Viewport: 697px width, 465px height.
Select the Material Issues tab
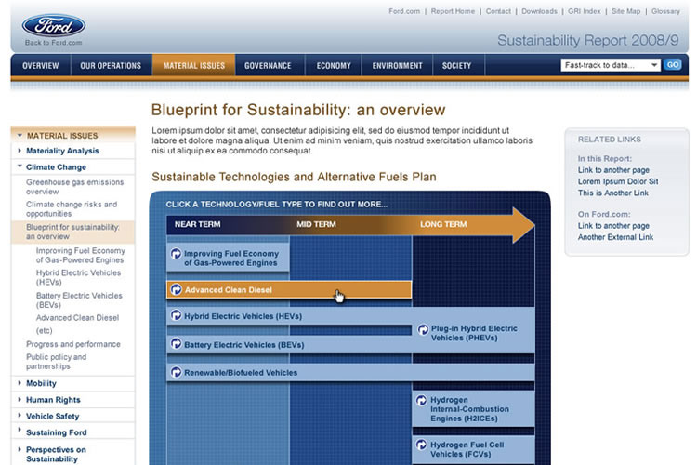194,65
